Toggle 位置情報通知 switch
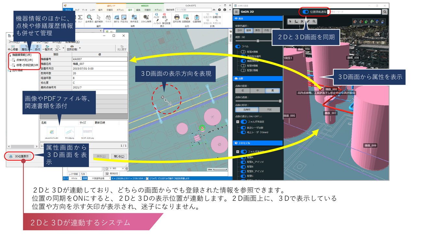The image size is (422, 238). (305, 12)
